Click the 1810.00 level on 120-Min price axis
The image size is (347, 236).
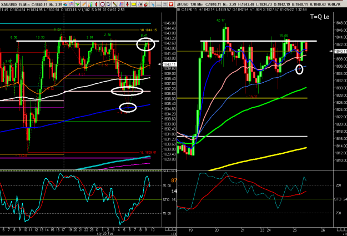pos(341,160)
